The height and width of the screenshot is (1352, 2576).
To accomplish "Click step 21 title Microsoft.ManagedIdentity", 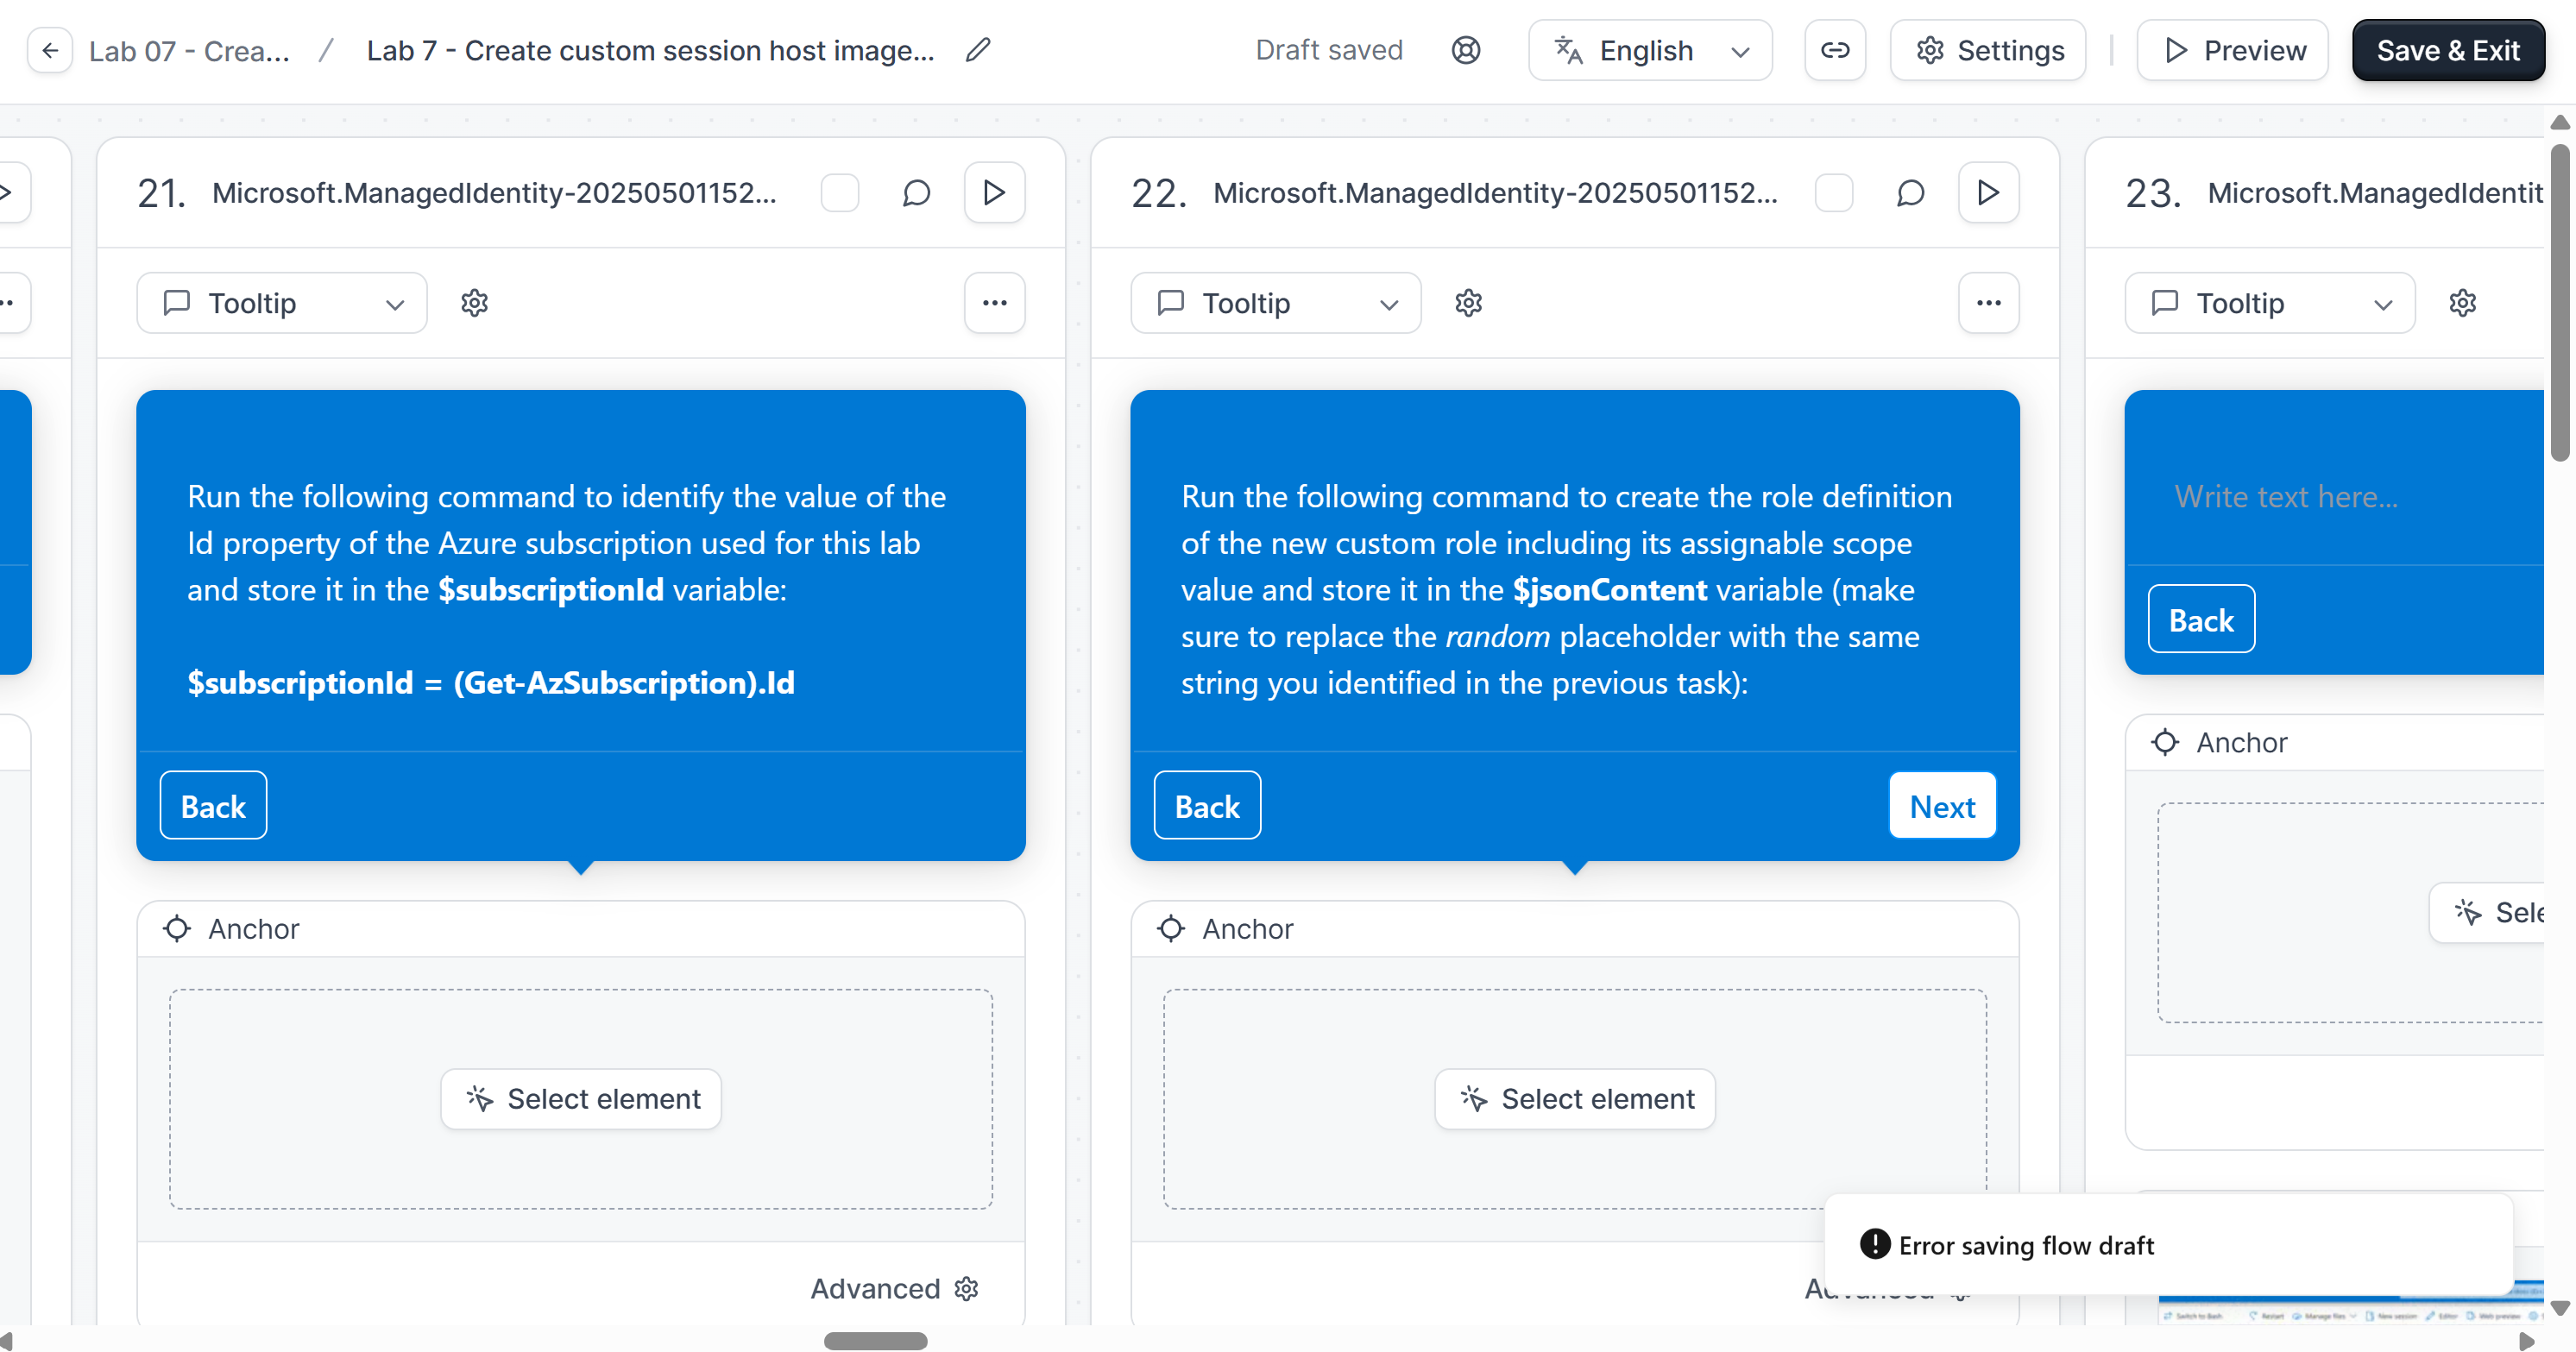I will pos(494,192).
